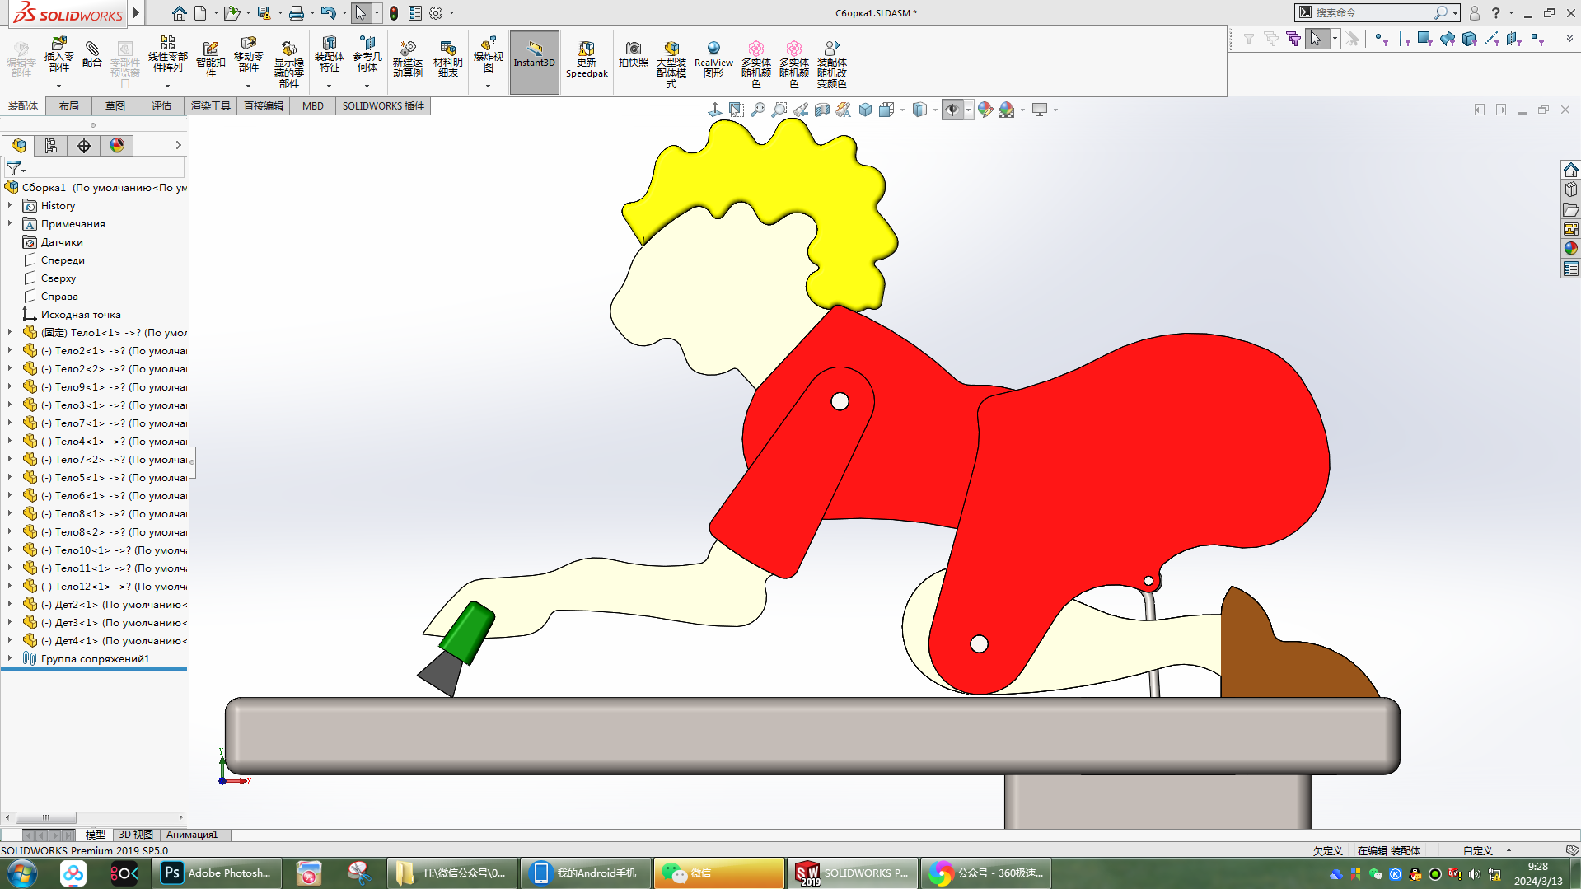Click the Rebuild traffic light icon

click(394, 13)
